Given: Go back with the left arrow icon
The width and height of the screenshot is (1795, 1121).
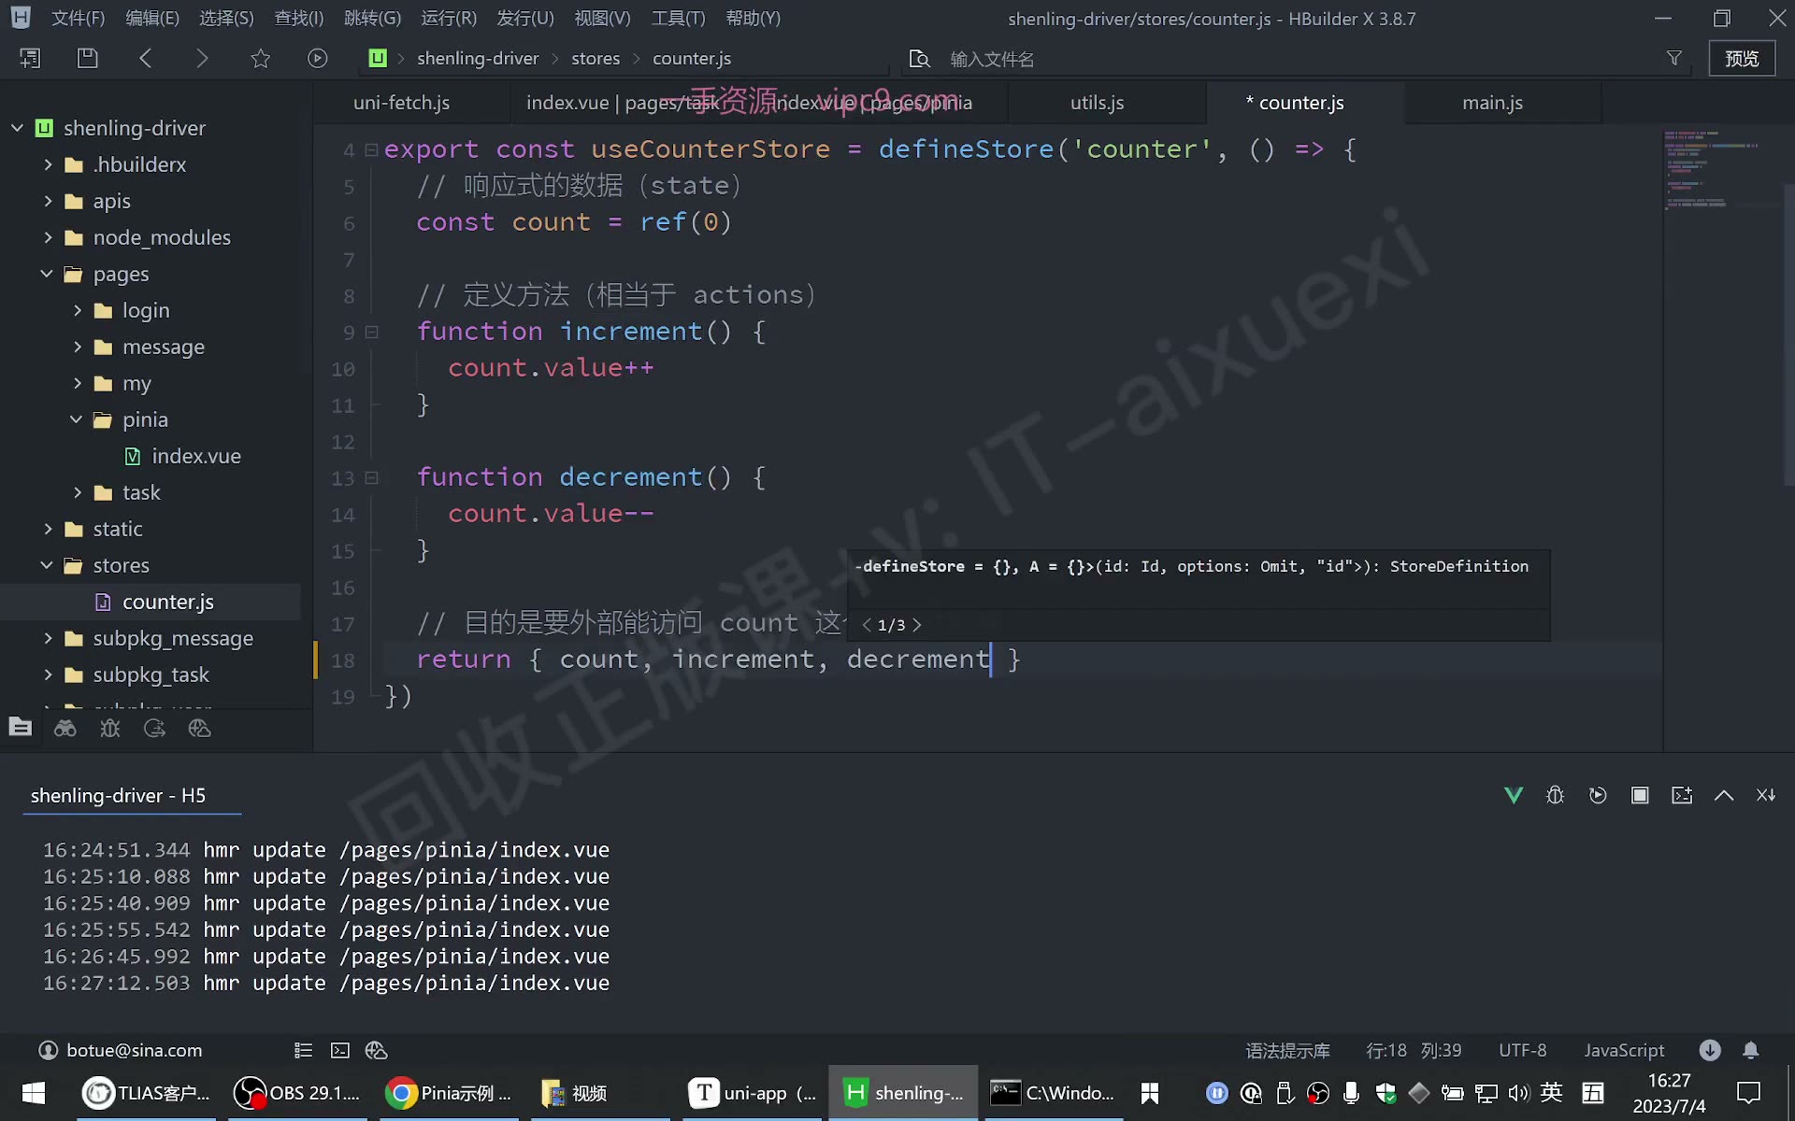Looking at the screenshot, I should [x=145, y=58].
